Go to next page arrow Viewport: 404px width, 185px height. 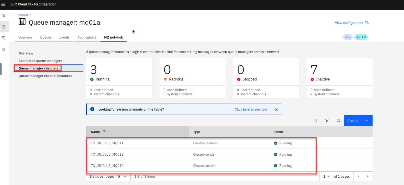coord(368,177)
